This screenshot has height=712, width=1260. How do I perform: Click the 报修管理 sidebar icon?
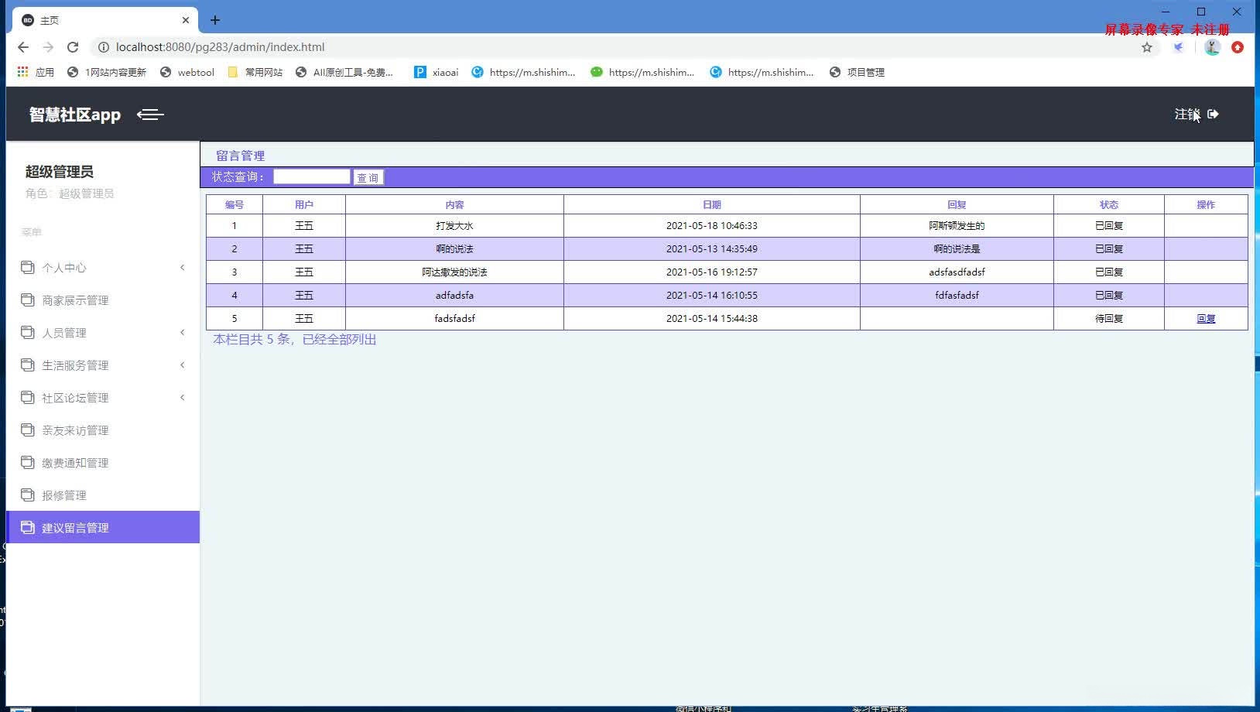tap(28, 495)
